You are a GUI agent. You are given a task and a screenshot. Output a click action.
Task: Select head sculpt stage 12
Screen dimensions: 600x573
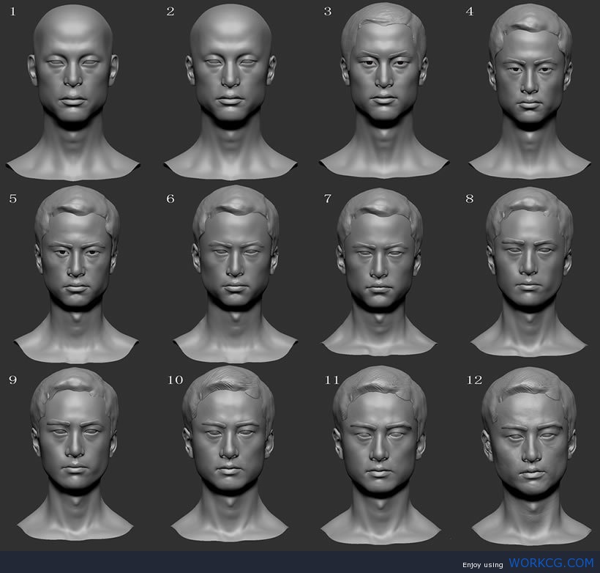(531, 456)
